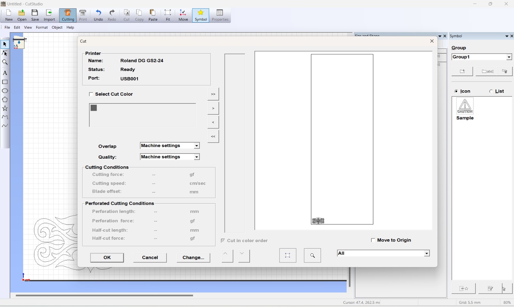Toggle the Symbol panel star icon
This screenshot has width=514, height=307.
pyautogui.click(x=201, y=15)
